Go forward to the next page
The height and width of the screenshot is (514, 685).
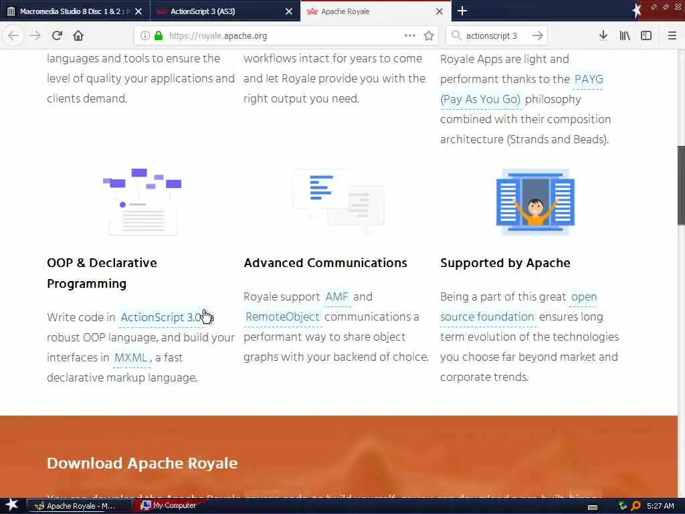coord(35,36)
